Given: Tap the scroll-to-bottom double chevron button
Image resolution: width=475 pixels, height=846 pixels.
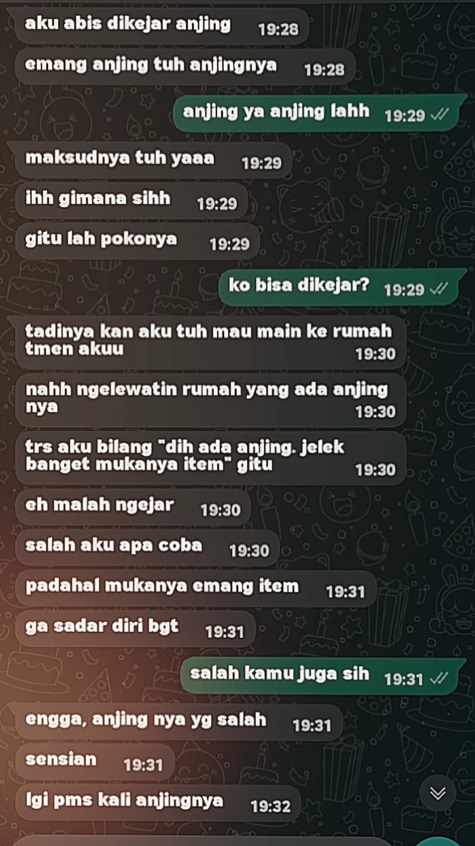Looking at the screenshot, I should (x=437, y=793).
